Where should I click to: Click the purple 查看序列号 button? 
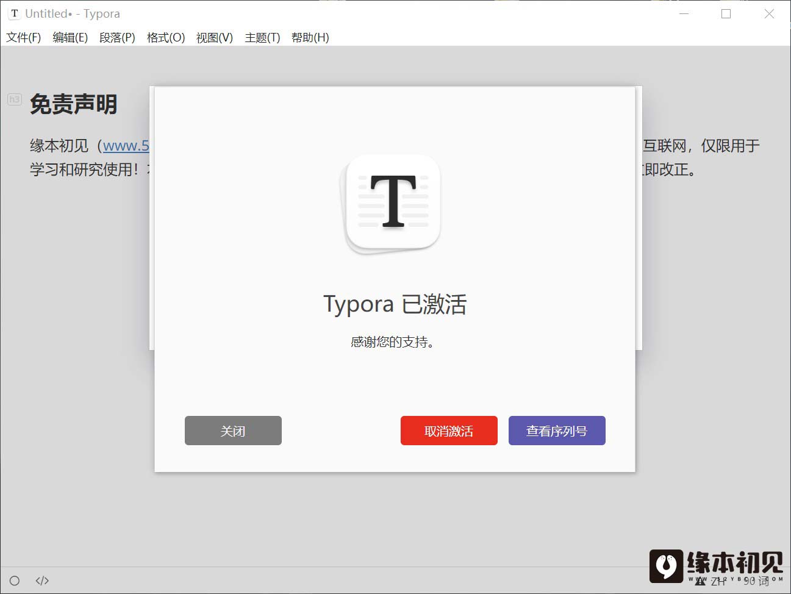coord(557,431)
